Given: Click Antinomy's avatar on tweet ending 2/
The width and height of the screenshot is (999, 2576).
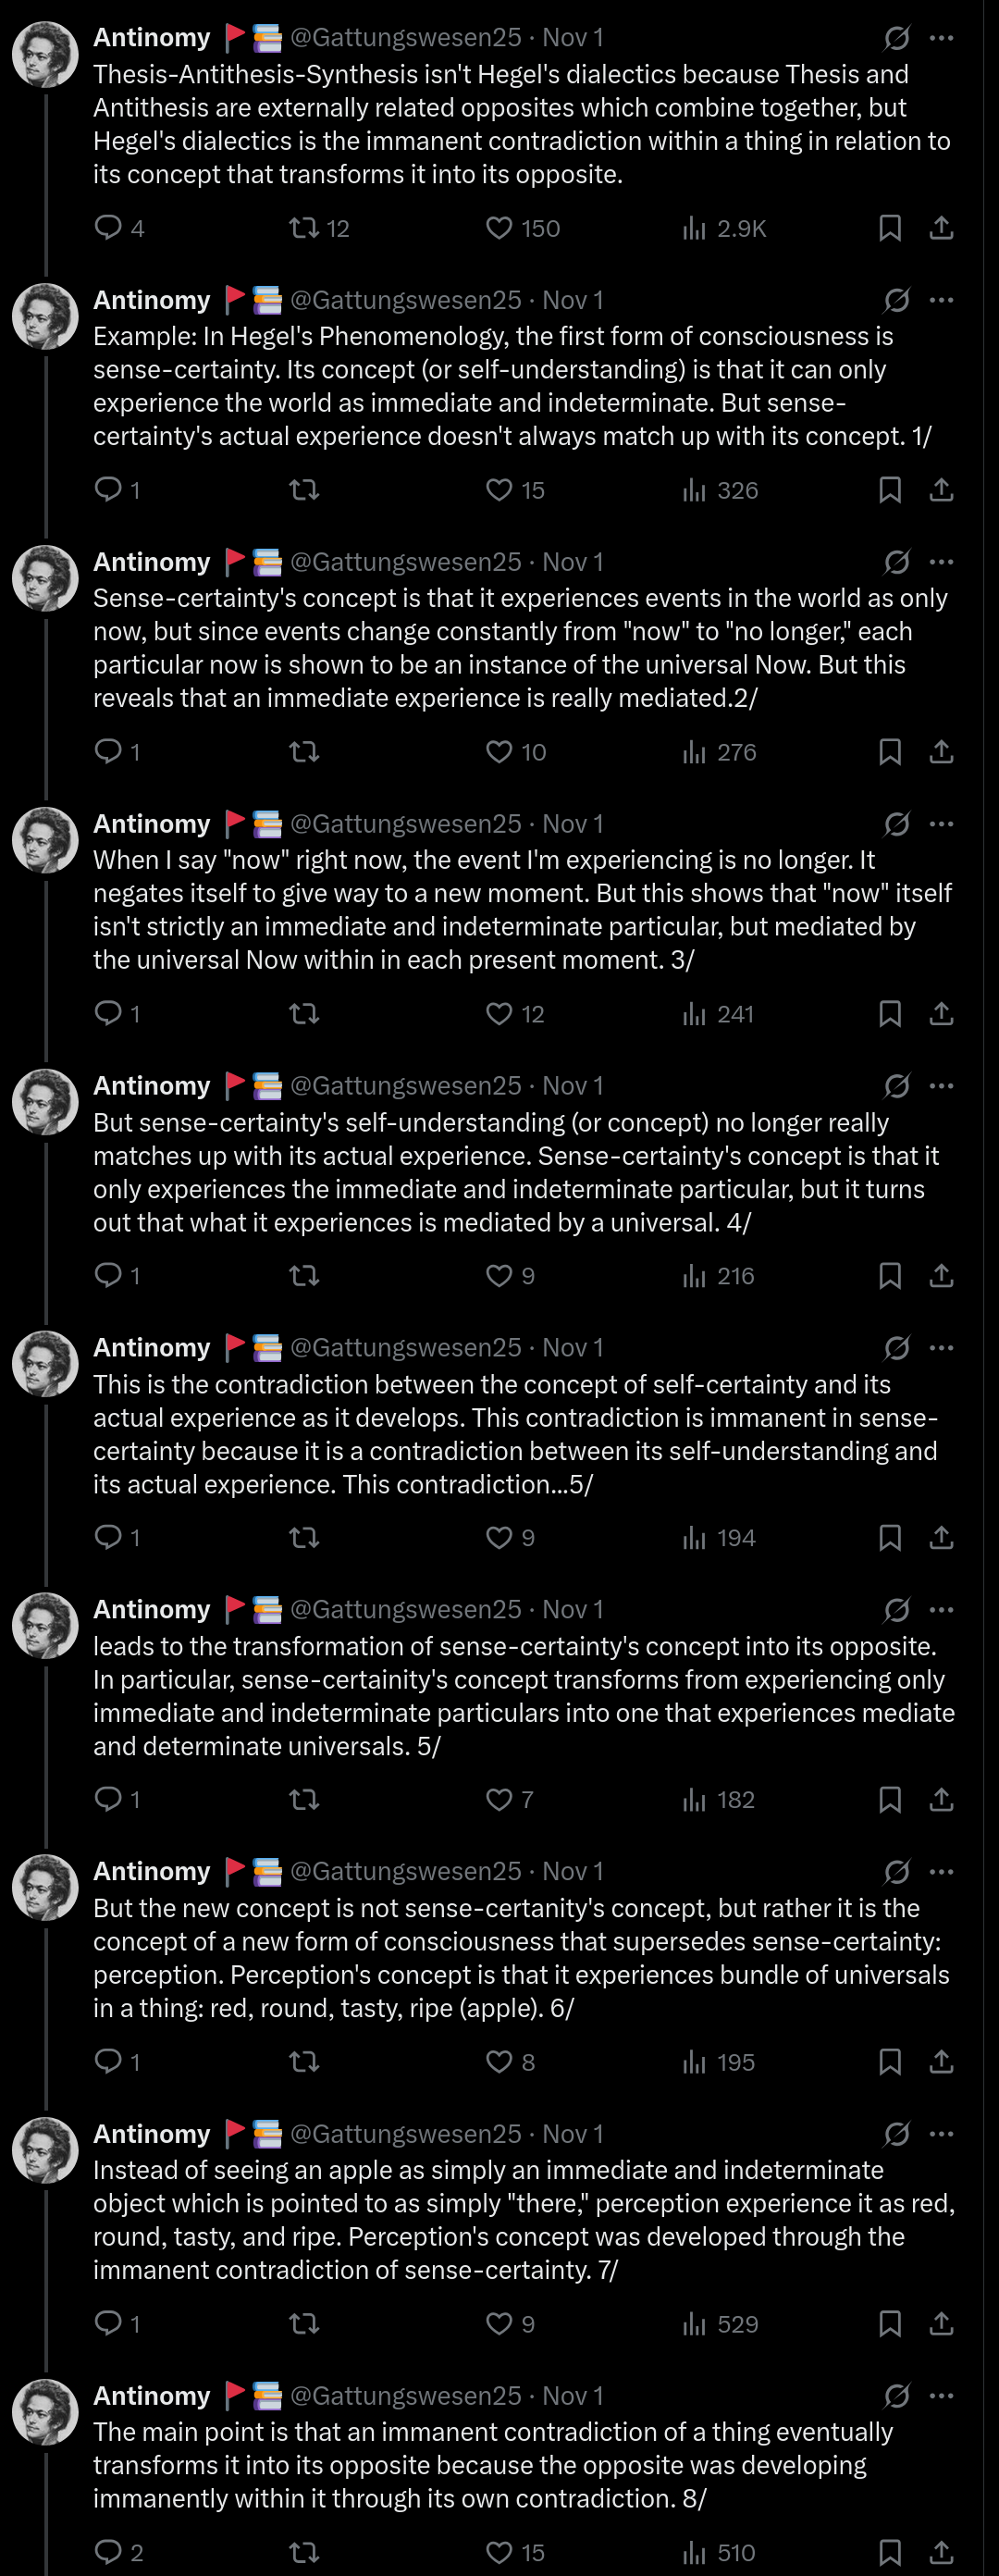Looking at the screenshot, I should click(45, 578).
